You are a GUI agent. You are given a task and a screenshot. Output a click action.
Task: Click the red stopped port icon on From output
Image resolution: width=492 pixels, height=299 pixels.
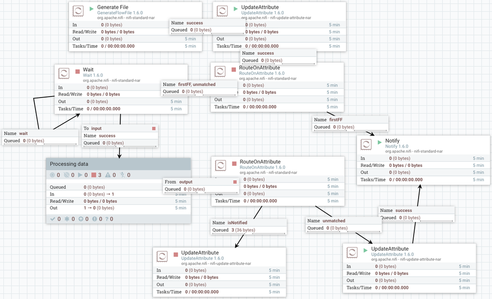[235, 182]
